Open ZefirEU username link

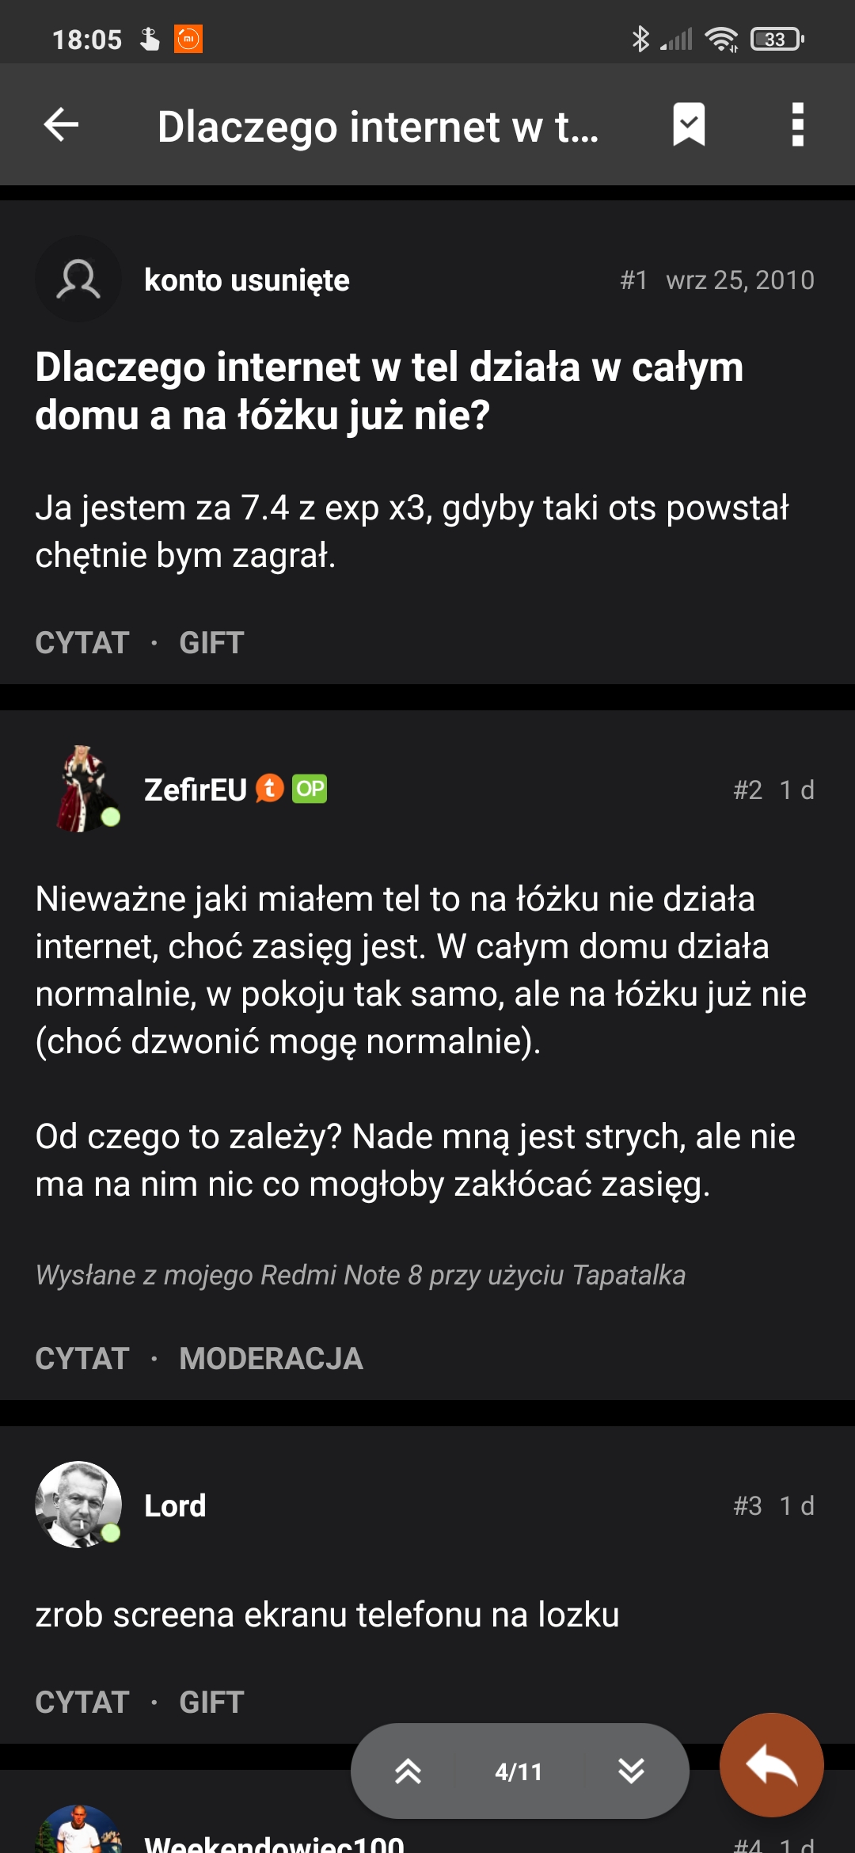tap(196, 790)
